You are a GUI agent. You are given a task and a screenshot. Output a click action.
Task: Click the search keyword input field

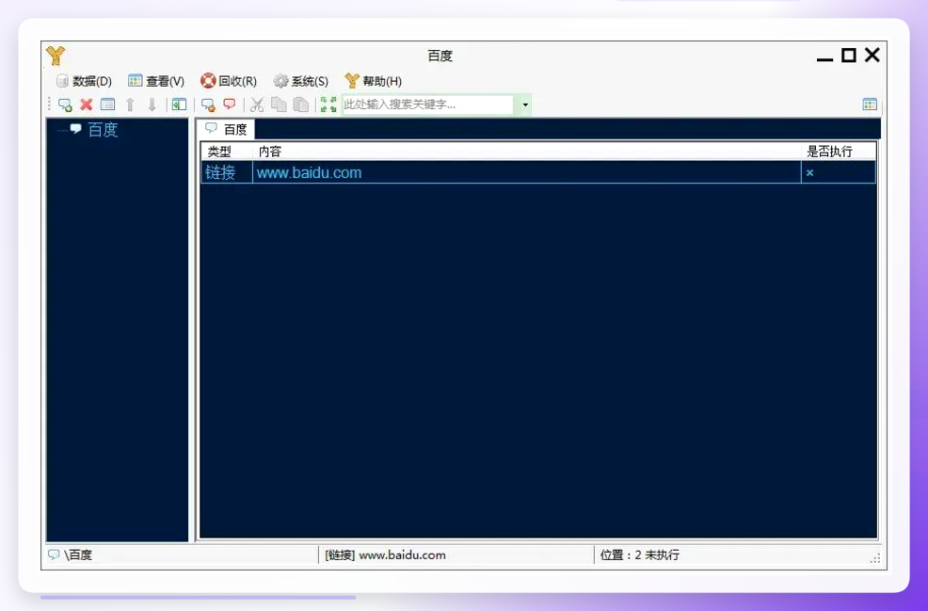428,105
